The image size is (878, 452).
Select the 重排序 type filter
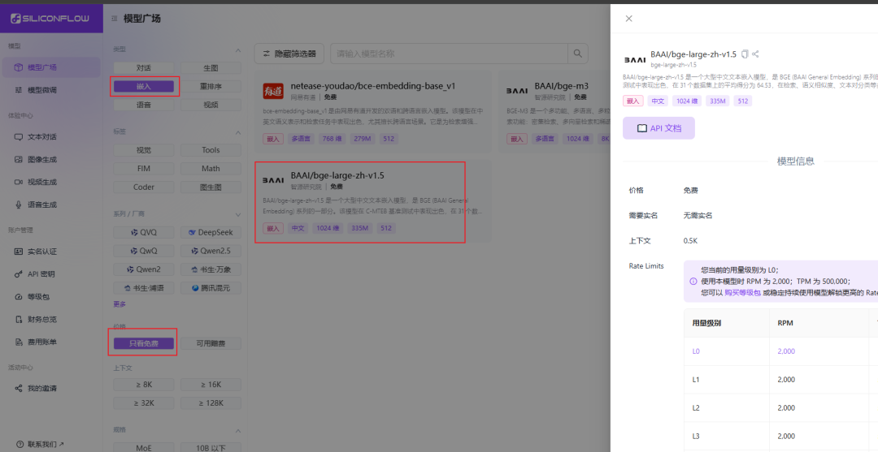click(x=211, y=86)
